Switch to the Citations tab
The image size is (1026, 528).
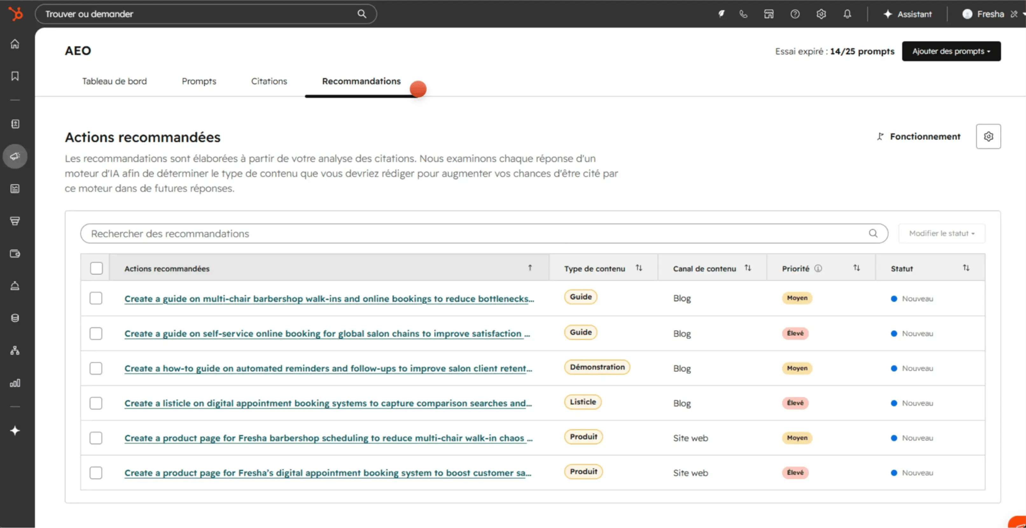click(x=269, y=81)
